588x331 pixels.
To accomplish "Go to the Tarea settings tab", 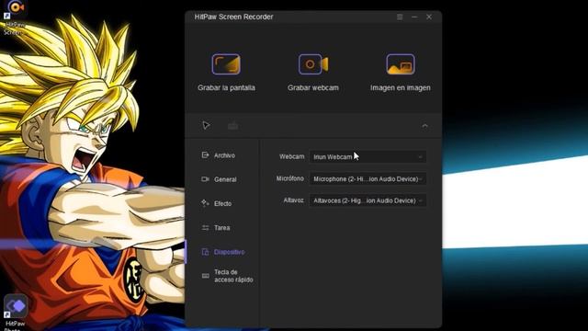I will point(216,227).
